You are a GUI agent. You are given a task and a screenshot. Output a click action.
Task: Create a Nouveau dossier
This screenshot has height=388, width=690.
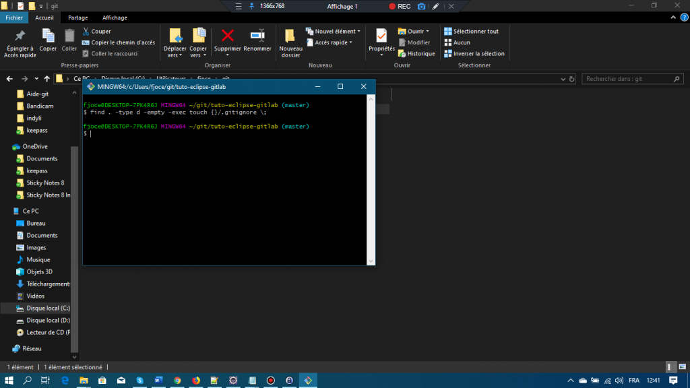point(290,43)
